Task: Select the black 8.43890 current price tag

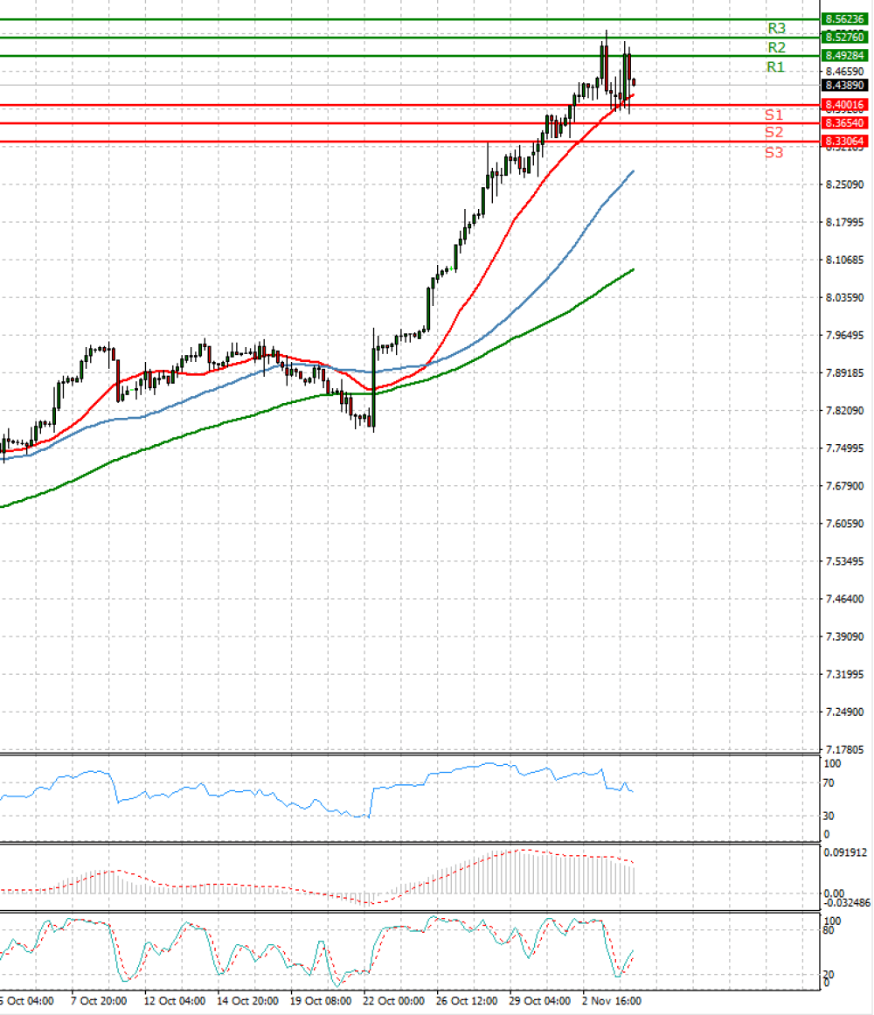Action: tap(844, 85)
